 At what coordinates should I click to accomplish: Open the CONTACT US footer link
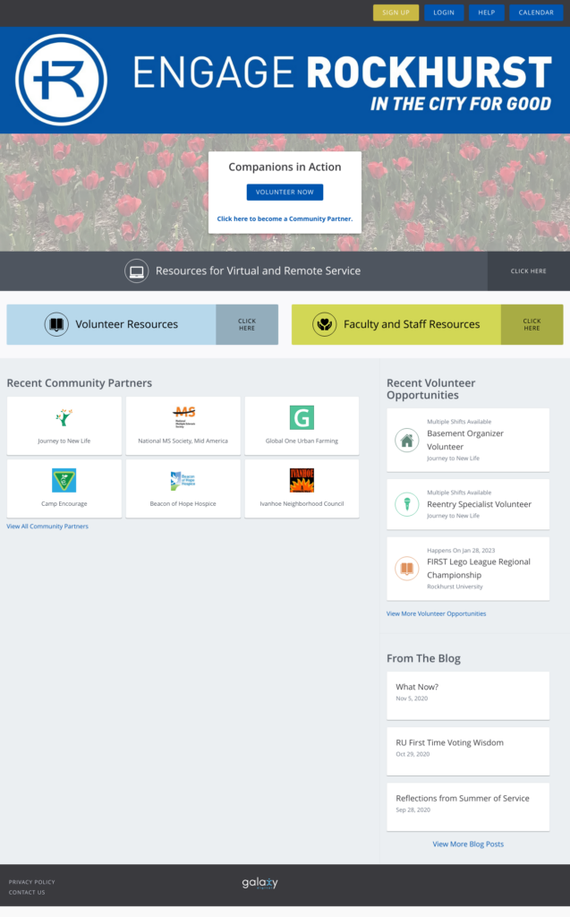click(x=27, y=893)
